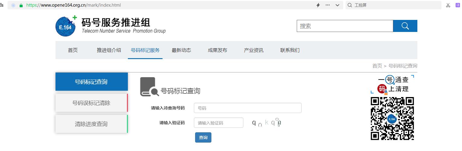
Task: Open the 首页 navigation tab
Action: pos(73,50)
